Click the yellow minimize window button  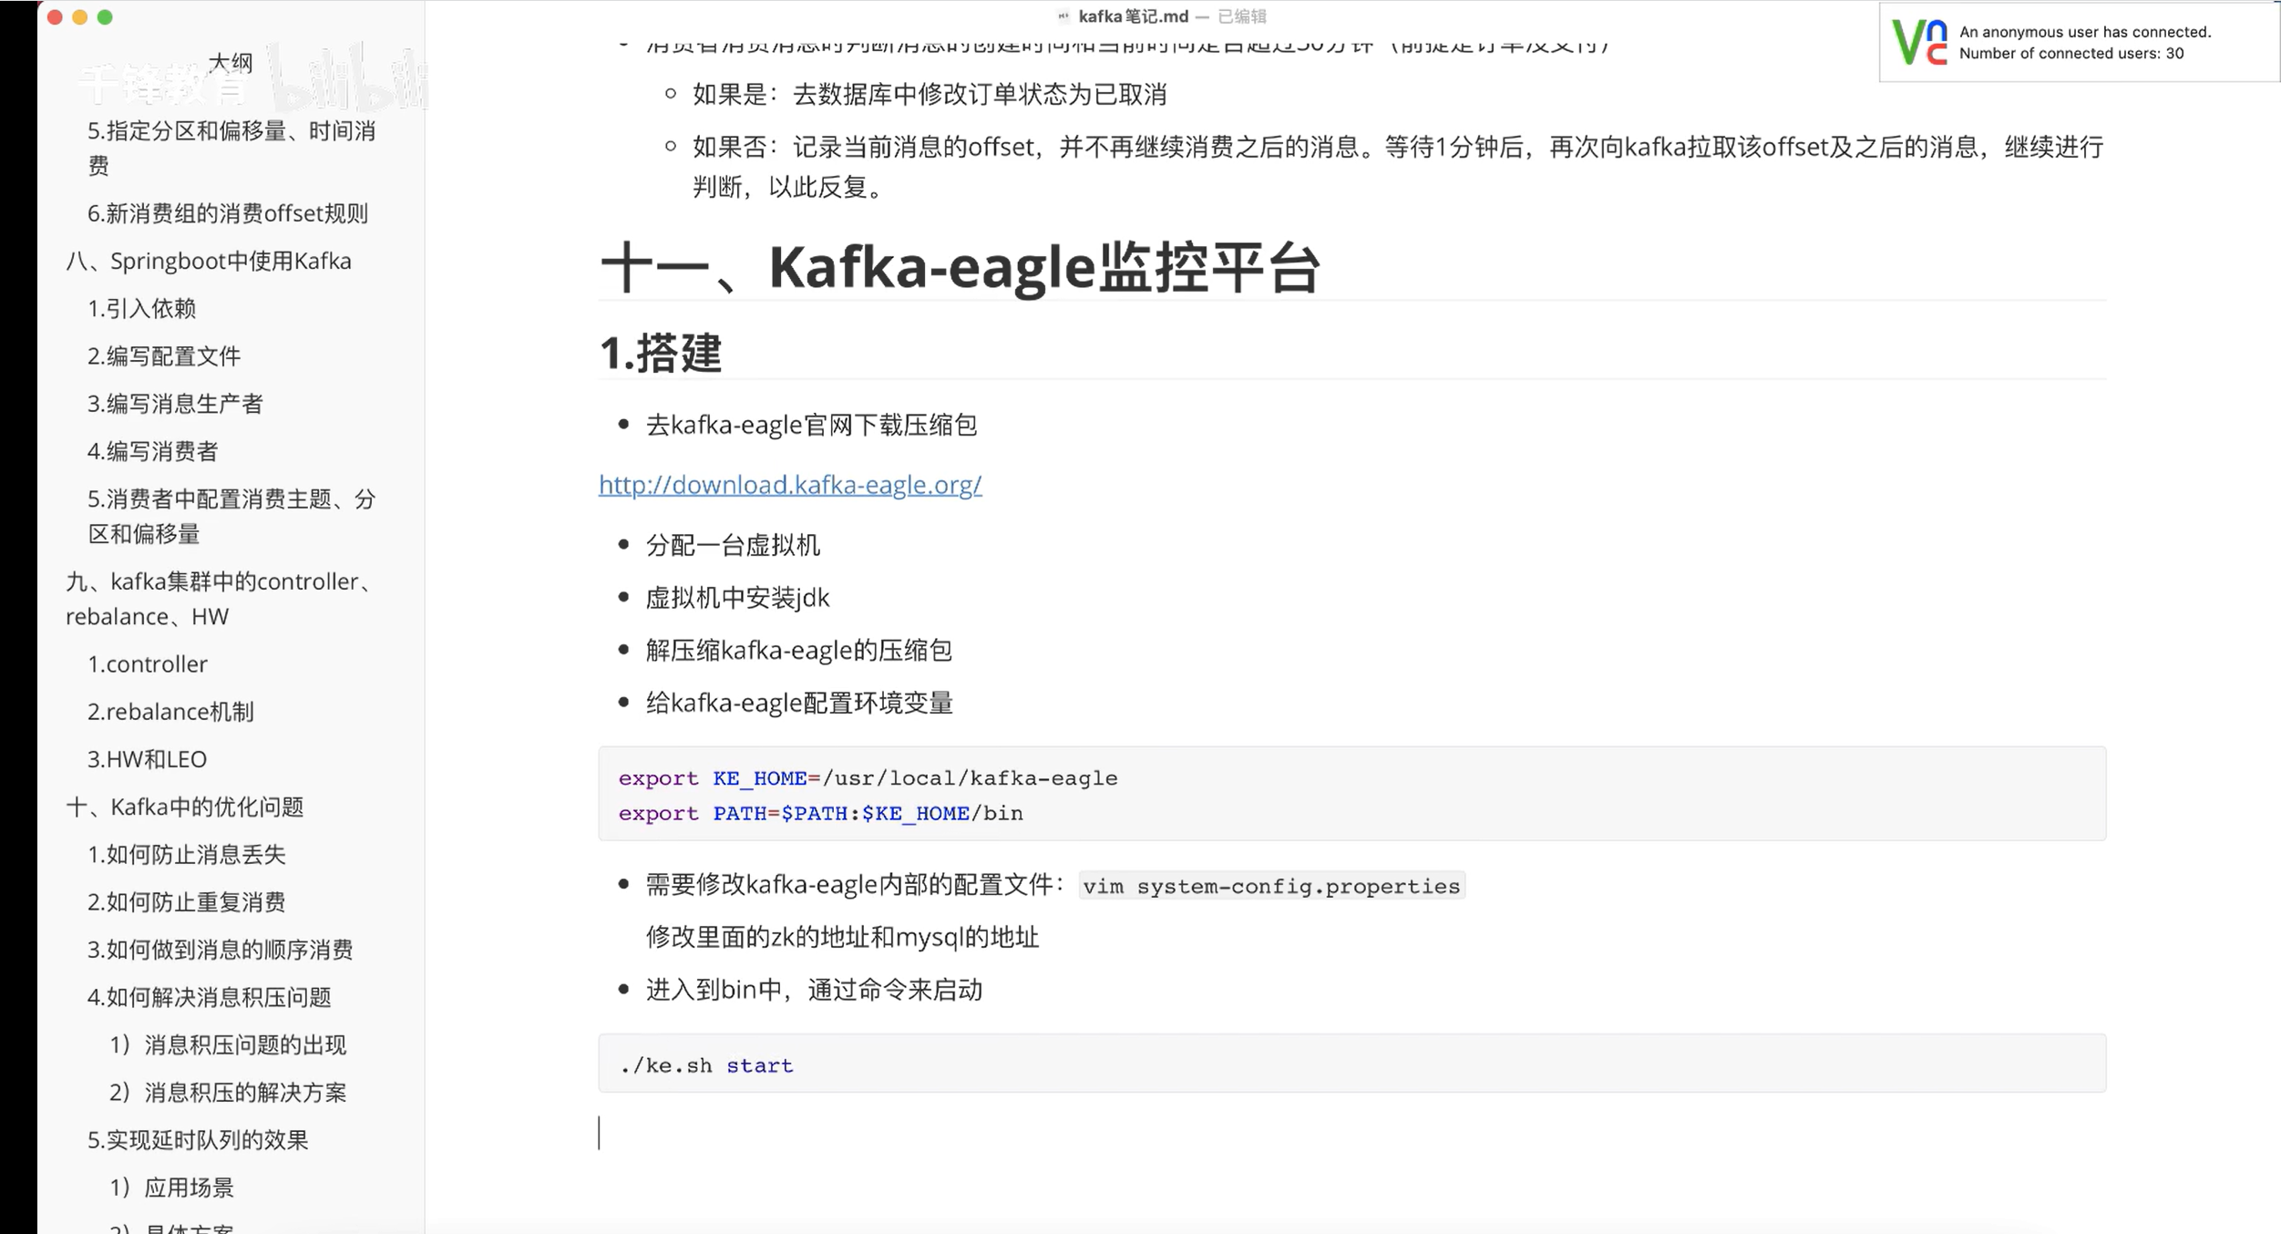[x=80, y=17]
